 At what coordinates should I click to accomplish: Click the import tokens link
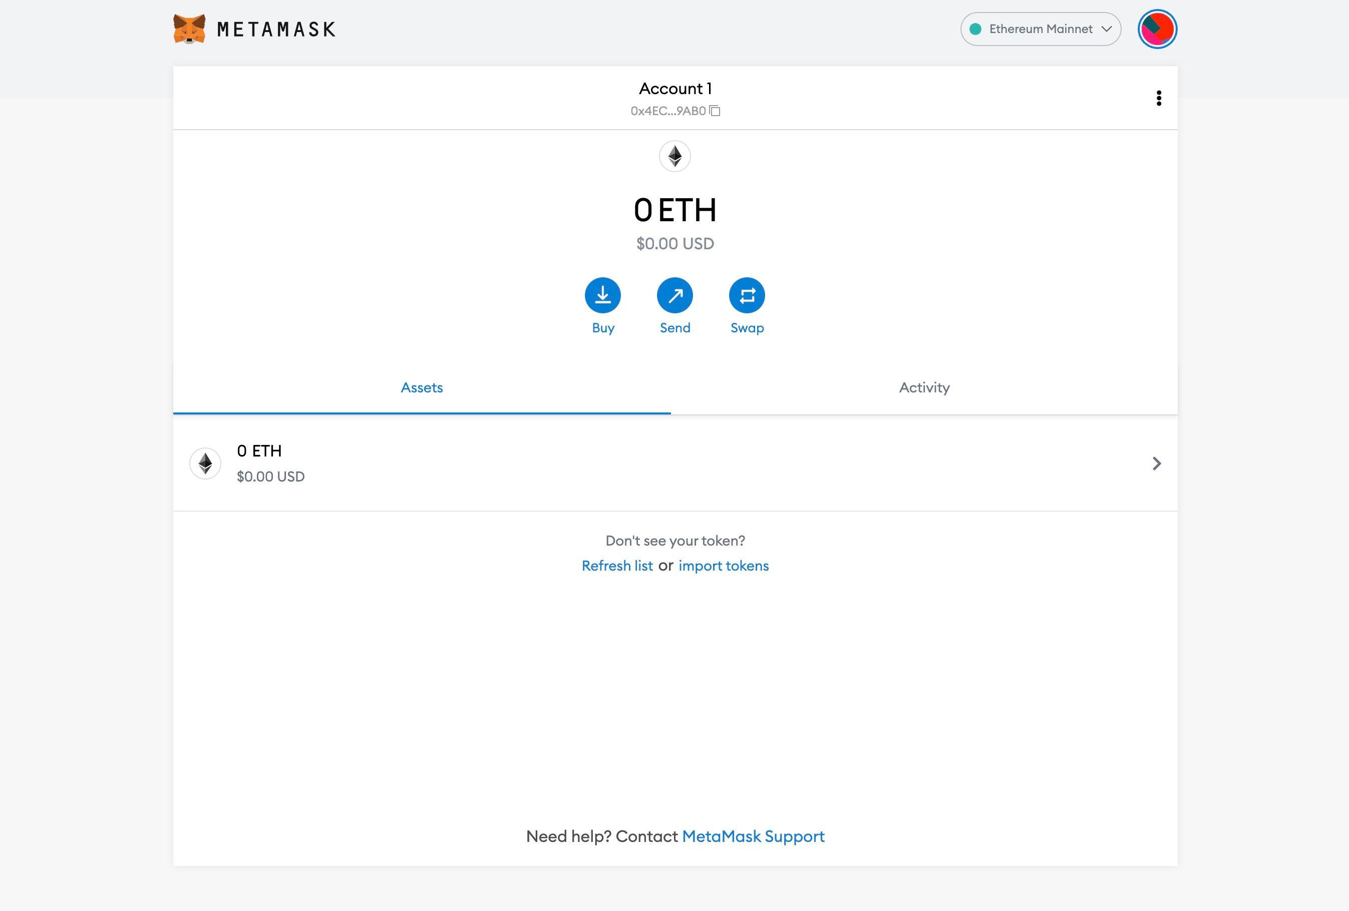pos(723,566)
